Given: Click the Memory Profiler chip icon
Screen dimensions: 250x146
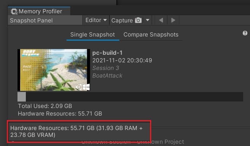Looking at the screenshot, I should point(14,11).
